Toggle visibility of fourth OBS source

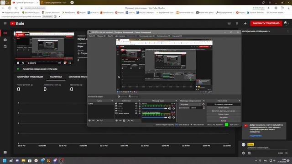point(136,111)
